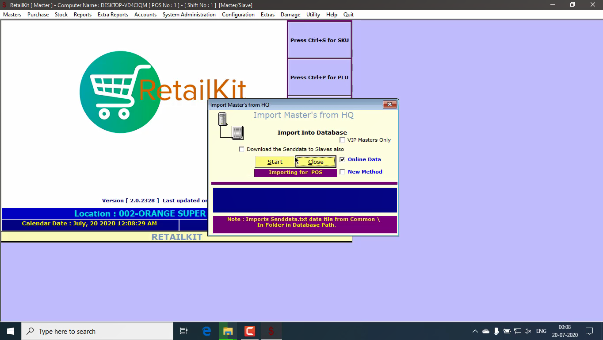Open the taskbar clock and date
The image size is (603, 340).
point(565,331)
